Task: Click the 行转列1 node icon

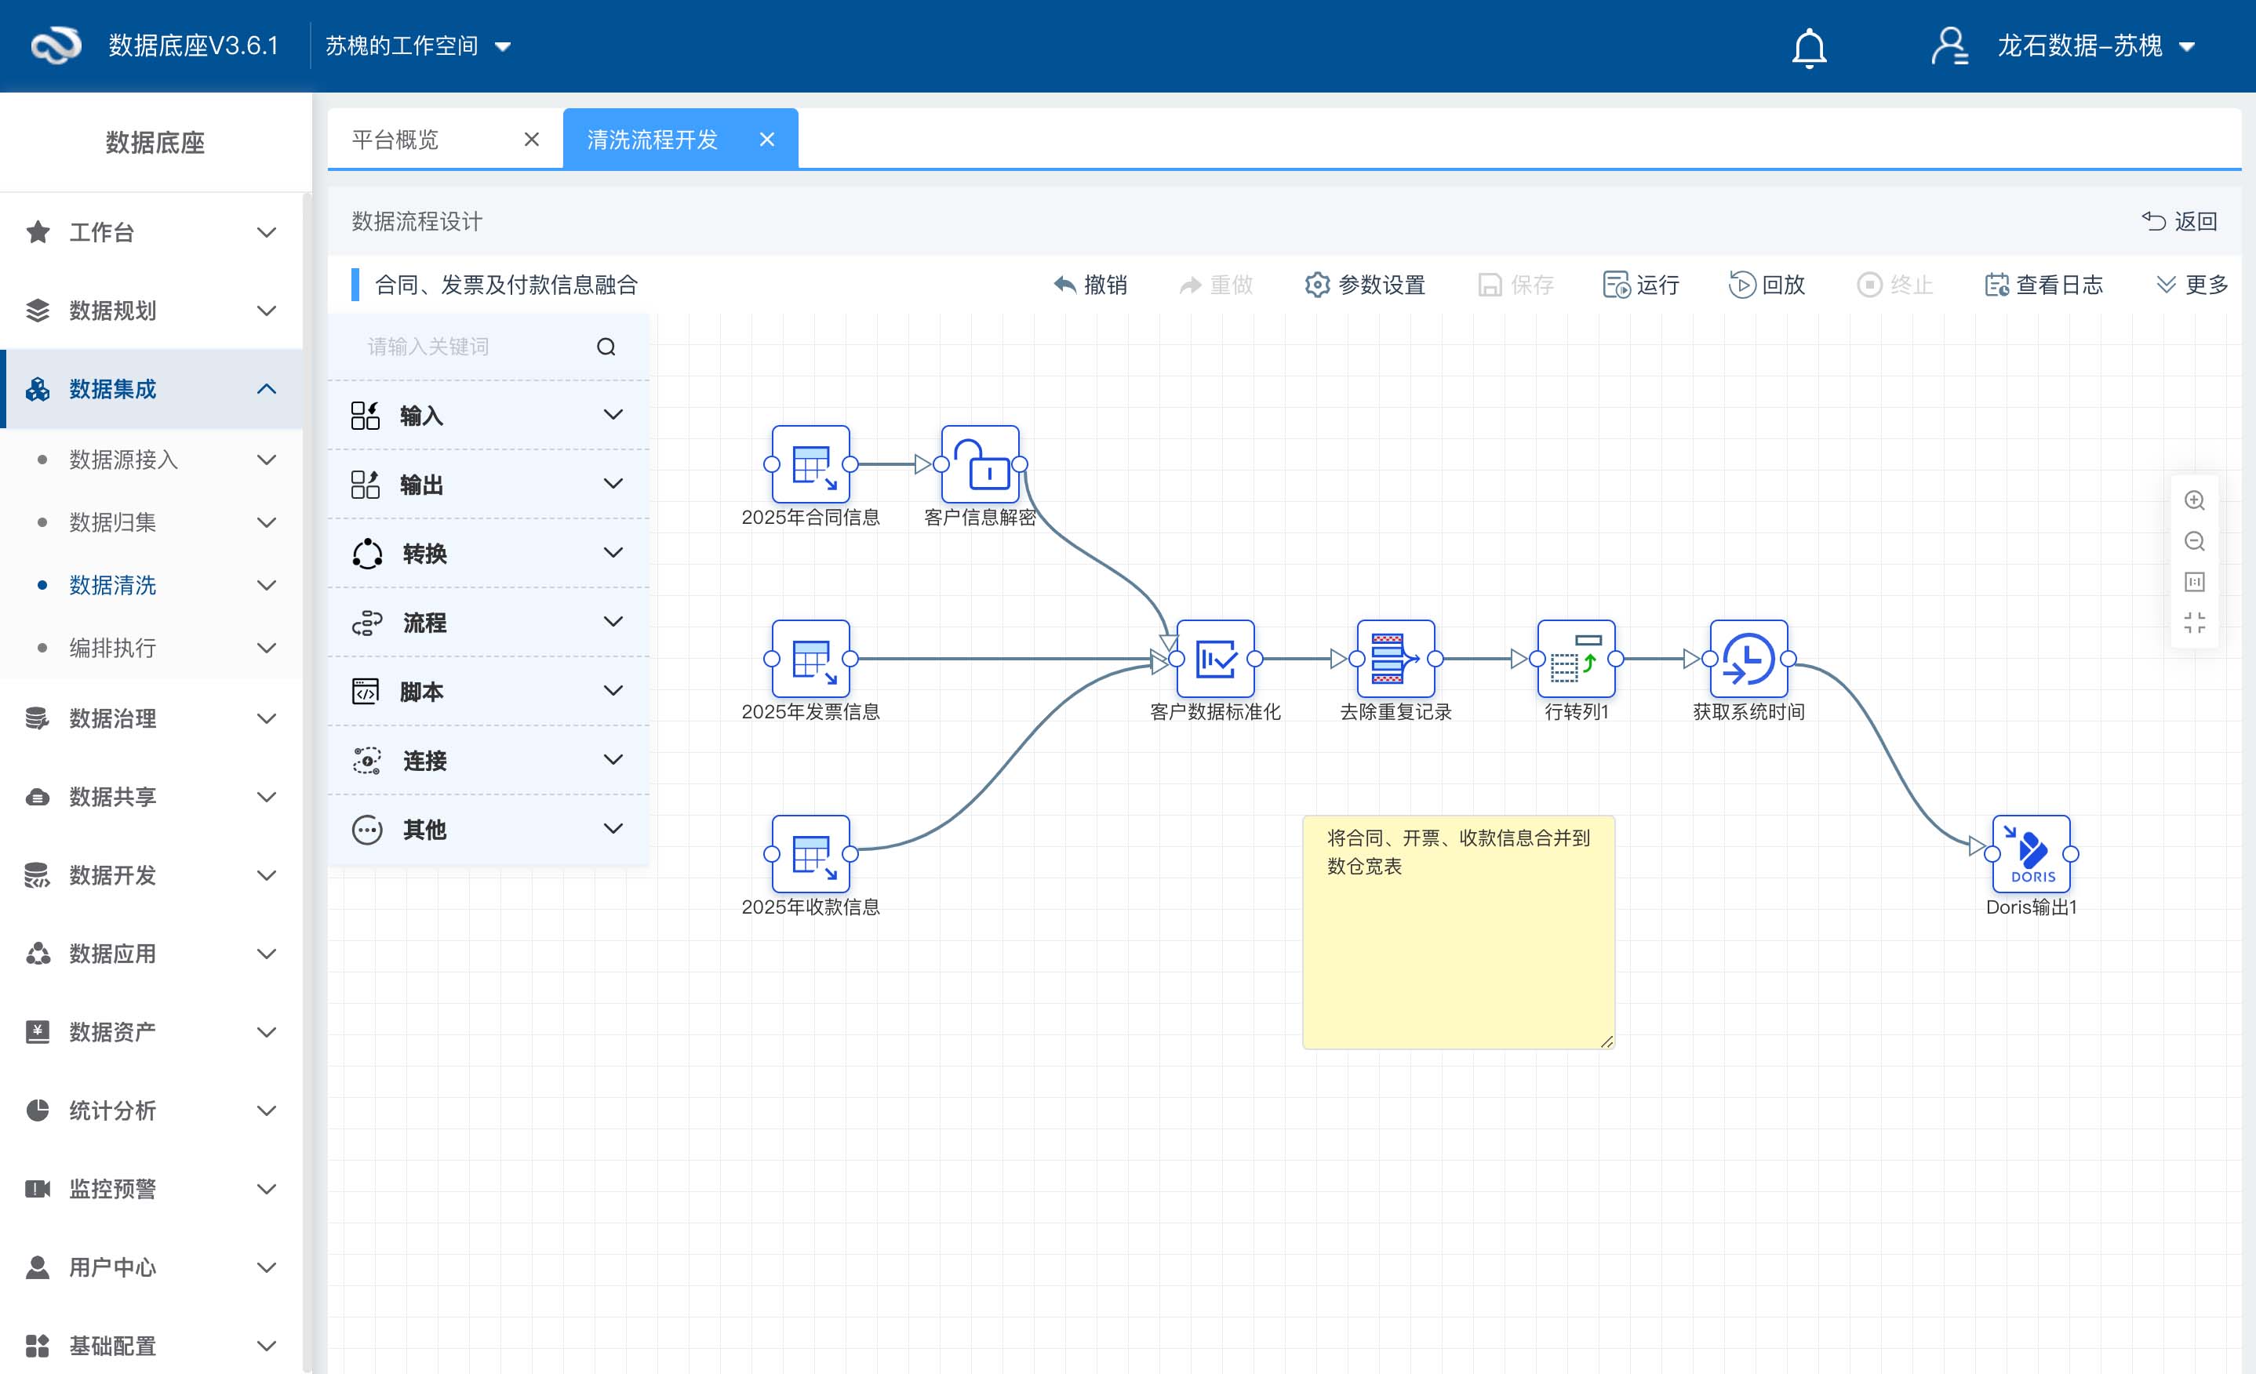Action: coord(1576,658)
